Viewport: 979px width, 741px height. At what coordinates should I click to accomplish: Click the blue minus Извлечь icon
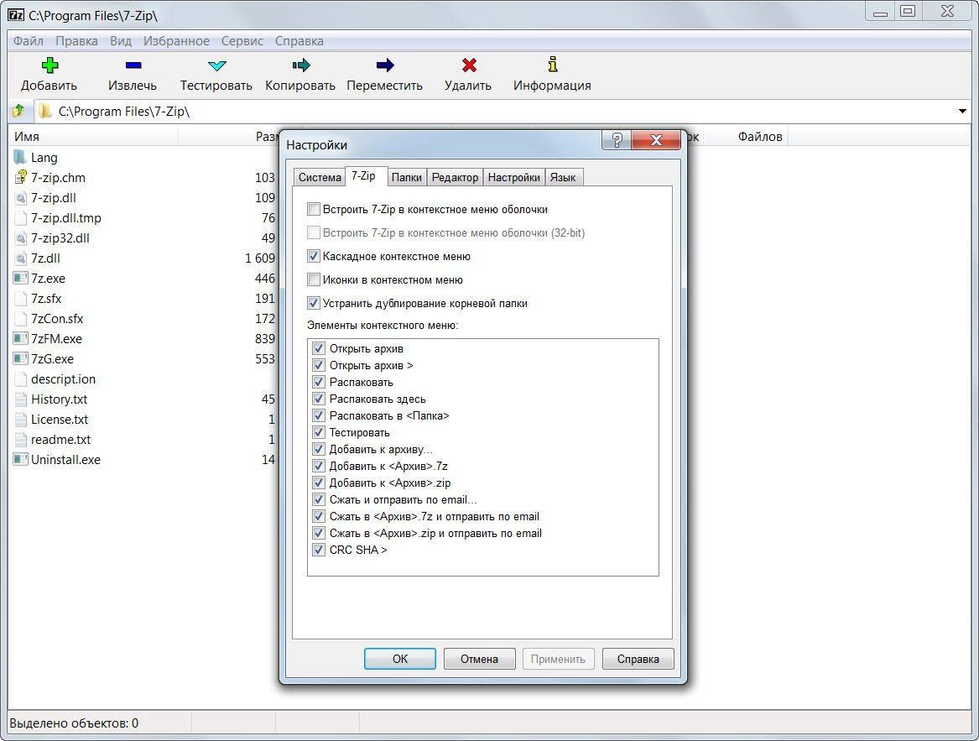[133, 65]
